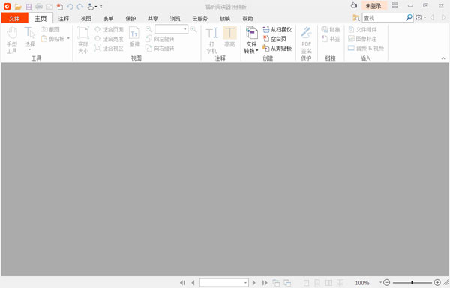The image size is (450, 288).
Task: Click 音频 & 视频 insert button
Action: 366,48
